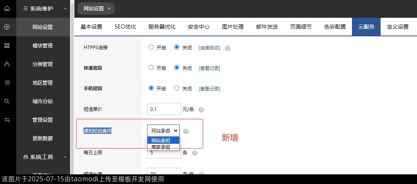Switch to the SEO优化 tab

(125, 27)
